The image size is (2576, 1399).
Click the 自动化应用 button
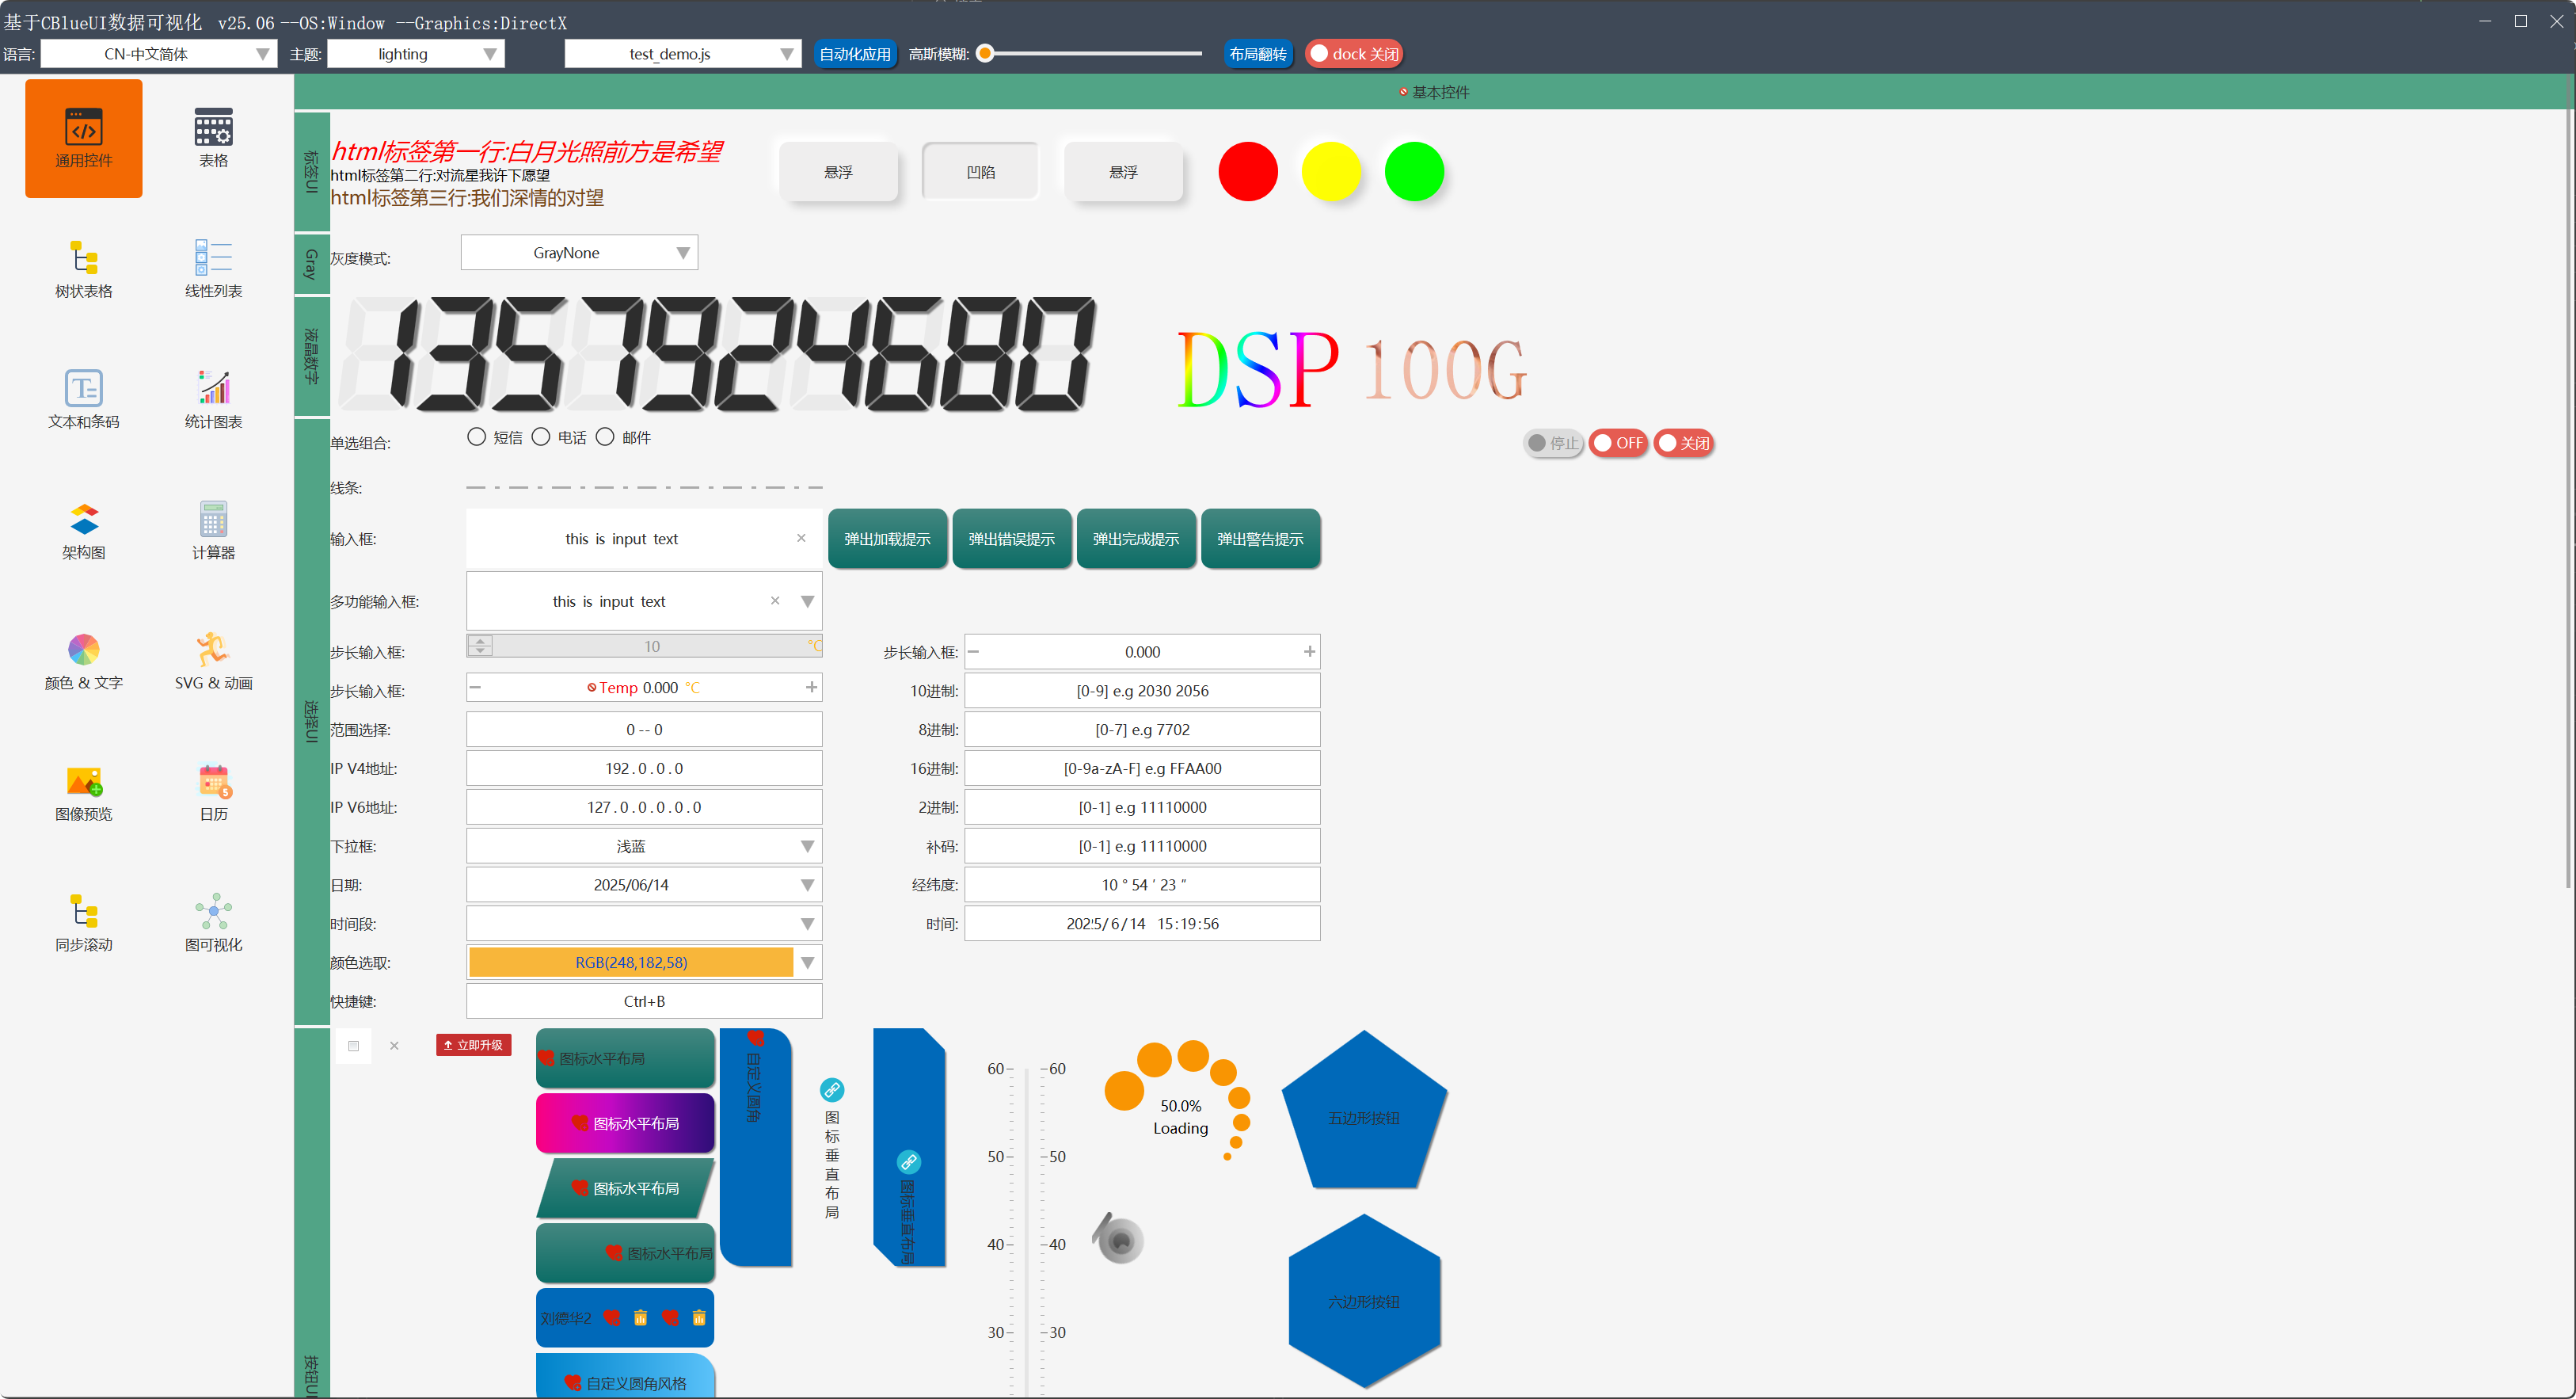[854, 54]
